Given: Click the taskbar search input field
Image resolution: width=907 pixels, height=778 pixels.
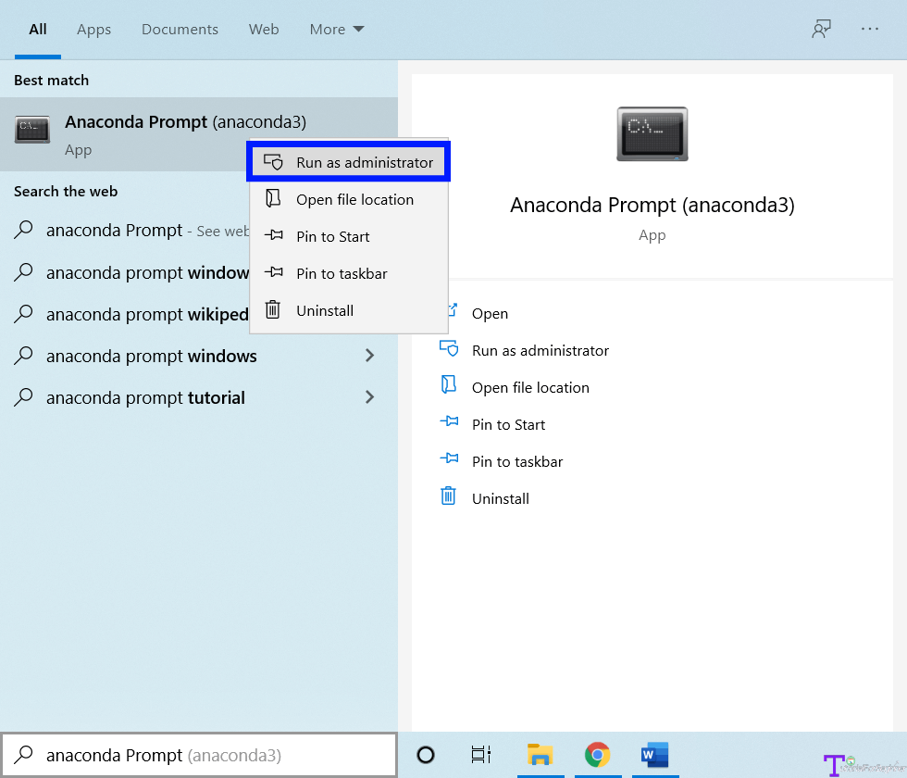Looking at the screenshot, I should click(x=199, y=755).
